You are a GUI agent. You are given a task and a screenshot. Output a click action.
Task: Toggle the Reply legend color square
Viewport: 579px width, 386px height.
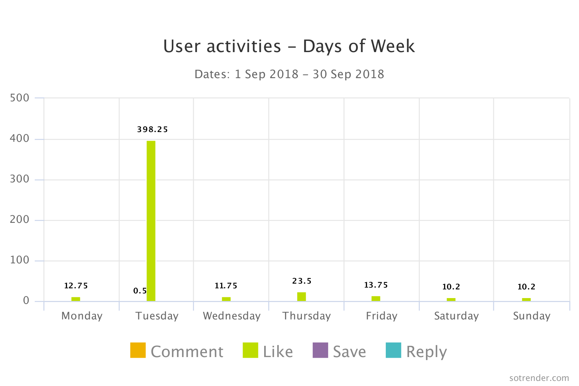coord(393,350)
